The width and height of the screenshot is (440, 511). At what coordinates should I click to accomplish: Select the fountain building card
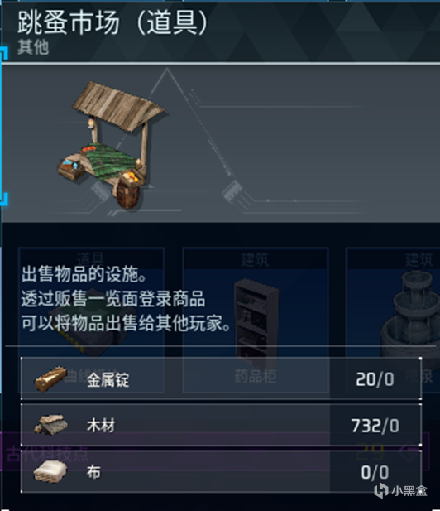click(x=393, y=320)
